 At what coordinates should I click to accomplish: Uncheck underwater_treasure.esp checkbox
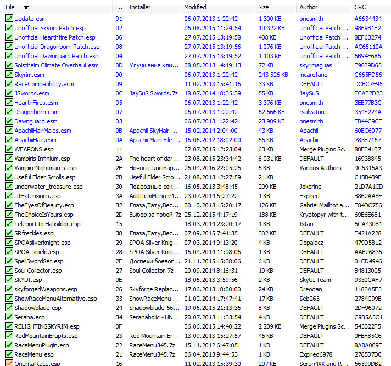(x=9, y=187)
